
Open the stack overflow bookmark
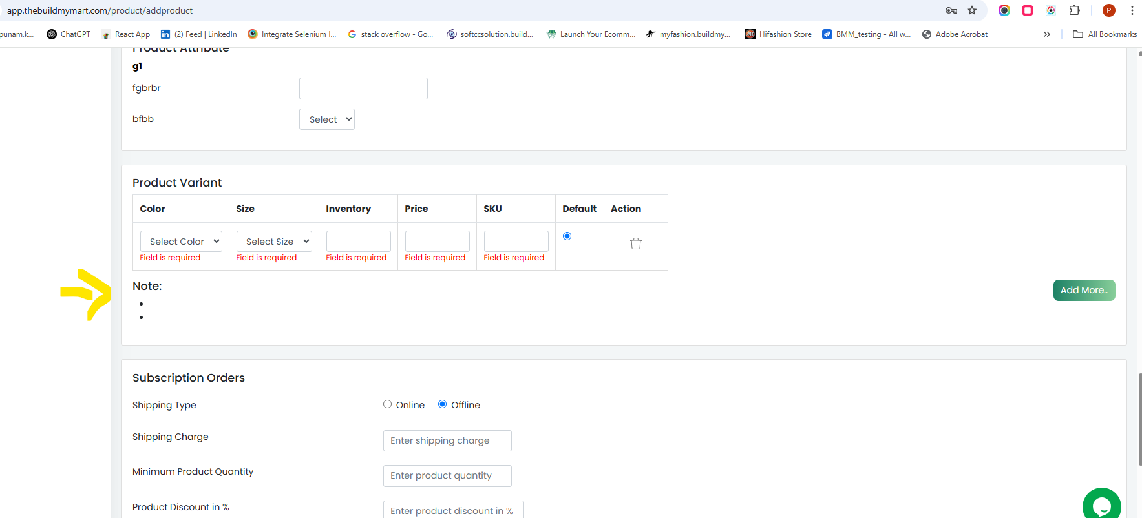click(390, 34)
